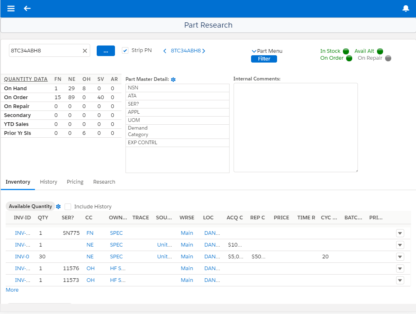This screenshot has height=314, width=416.
Task: Click inside the Internal Comments text area
Action: click(x=295, y=127)
